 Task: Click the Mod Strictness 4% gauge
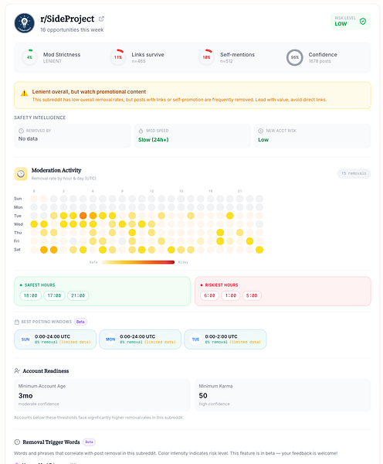(29, 57)
